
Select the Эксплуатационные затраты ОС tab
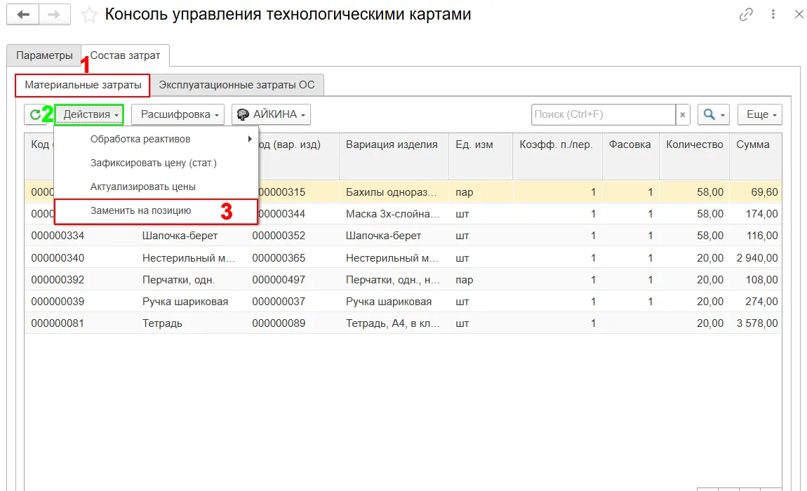coord(236,85)
